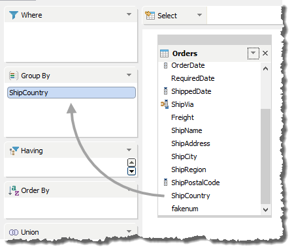Select the ShipVia column
This screenshot has height=251, width=294.
point(182,104)
